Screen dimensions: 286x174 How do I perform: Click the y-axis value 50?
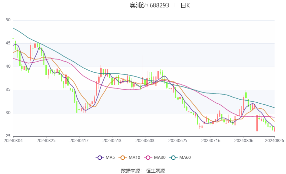8,20
